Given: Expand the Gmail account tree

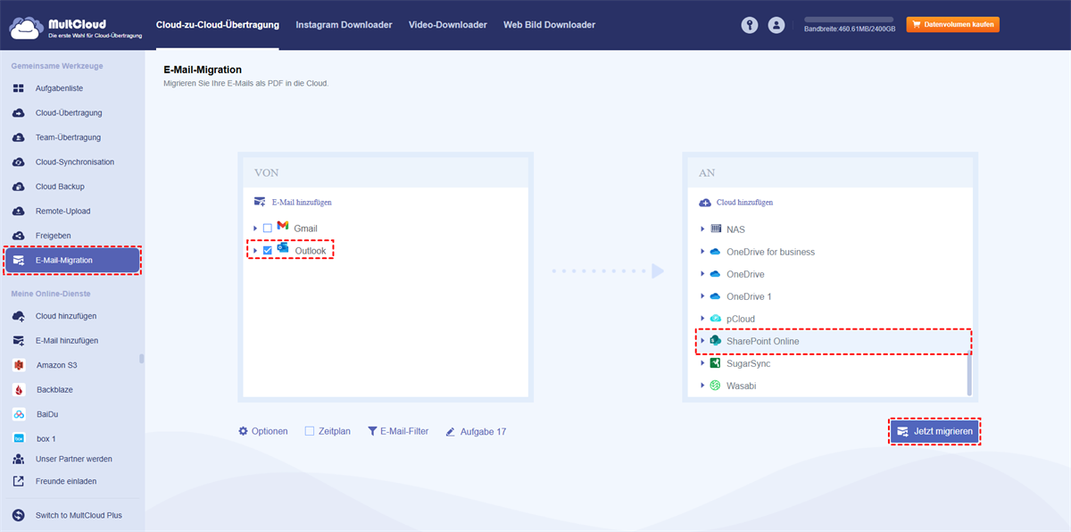Looking at the screenshot, I should 255,229.
